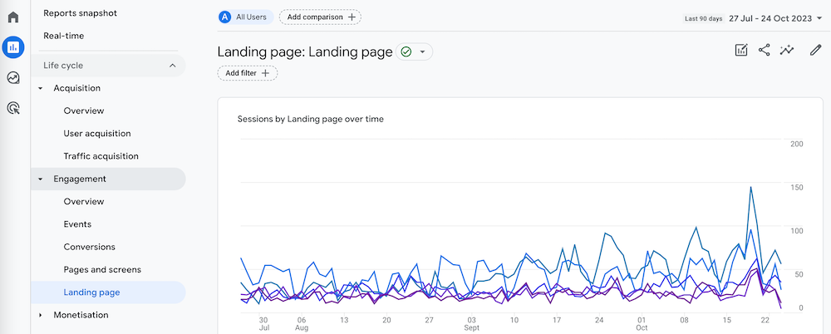Open the Insights sparkline icon
The image size is (831, 334).
coord(787,51)
